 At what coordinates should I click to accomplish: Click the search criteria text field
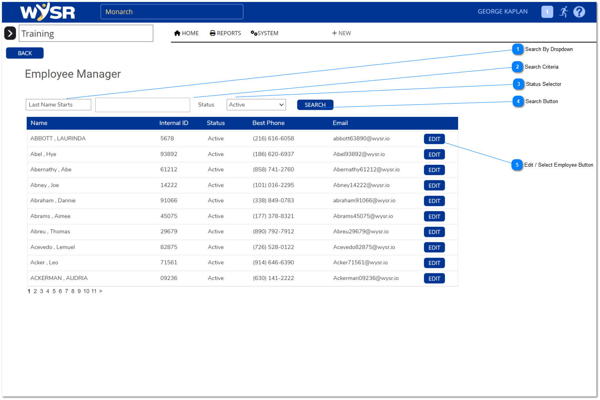tap(143, 105)
